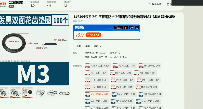Pick the M6（50粒）发黑 variant
203x109 pixels.
97,101
